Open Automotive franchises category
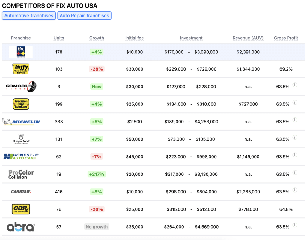 pyautogui.click(x=29, y=16)
